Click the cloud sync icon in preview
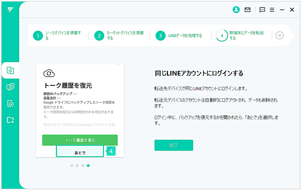The image size is (301, 190). [x=49, y=73]
